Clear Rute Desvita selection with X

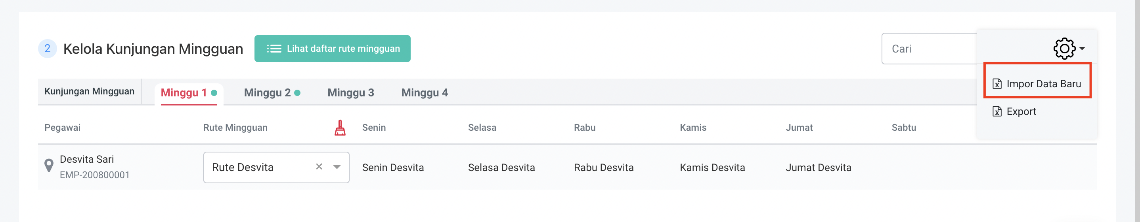(x=319, y=167)
